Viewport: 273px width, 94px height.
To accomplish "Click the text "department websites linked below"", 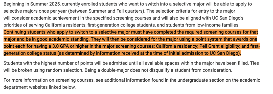I will (40, 87).
